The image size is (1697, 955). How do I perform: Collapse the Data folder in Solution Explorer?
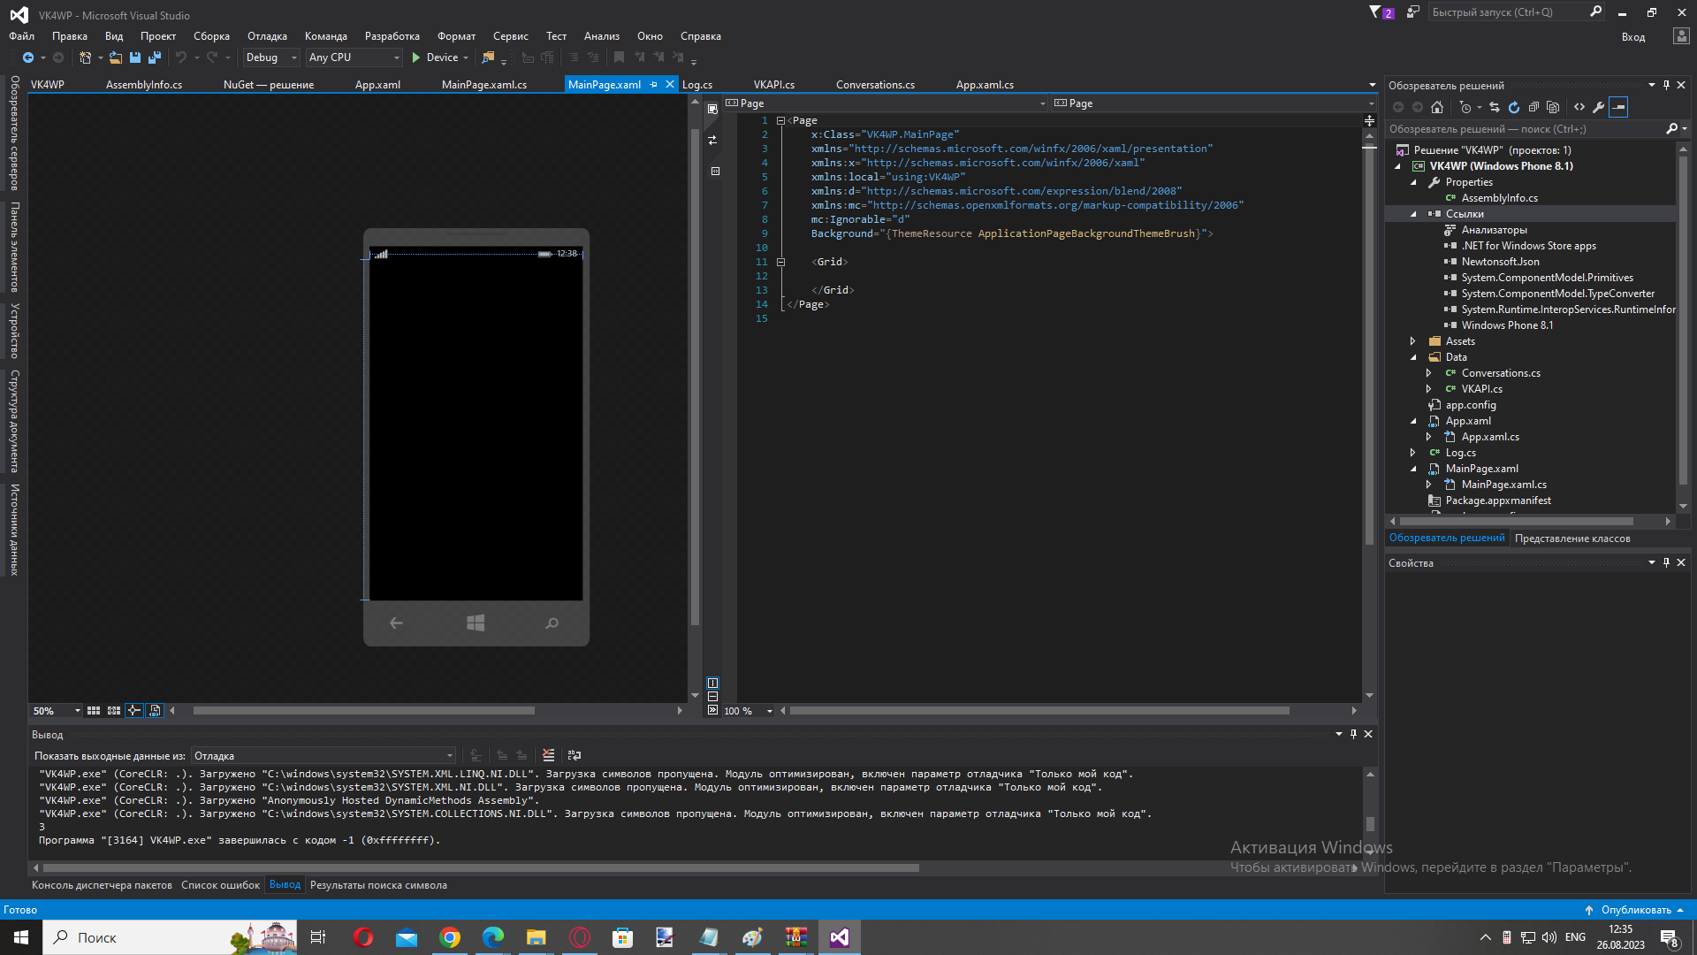[x=1413, y=357]
